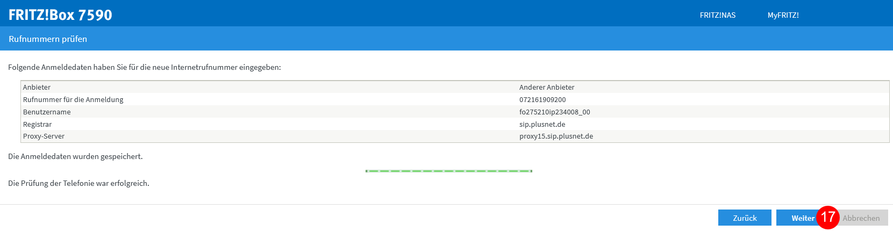Click the Rufnummer für die Anmeldung label
Image resolution: width=893 pixels, height=231 pixels.
pos(73,99)
